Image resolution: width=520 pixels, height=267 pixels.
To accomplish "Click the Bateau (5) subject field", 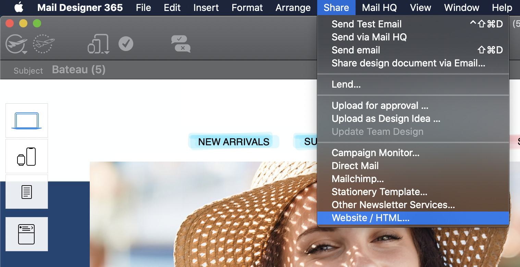I will point(79,70).
